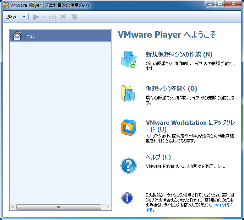This screenshot has height=220, width=244.
Task: Click the open virtual machine folder icon
Action: 128,93
